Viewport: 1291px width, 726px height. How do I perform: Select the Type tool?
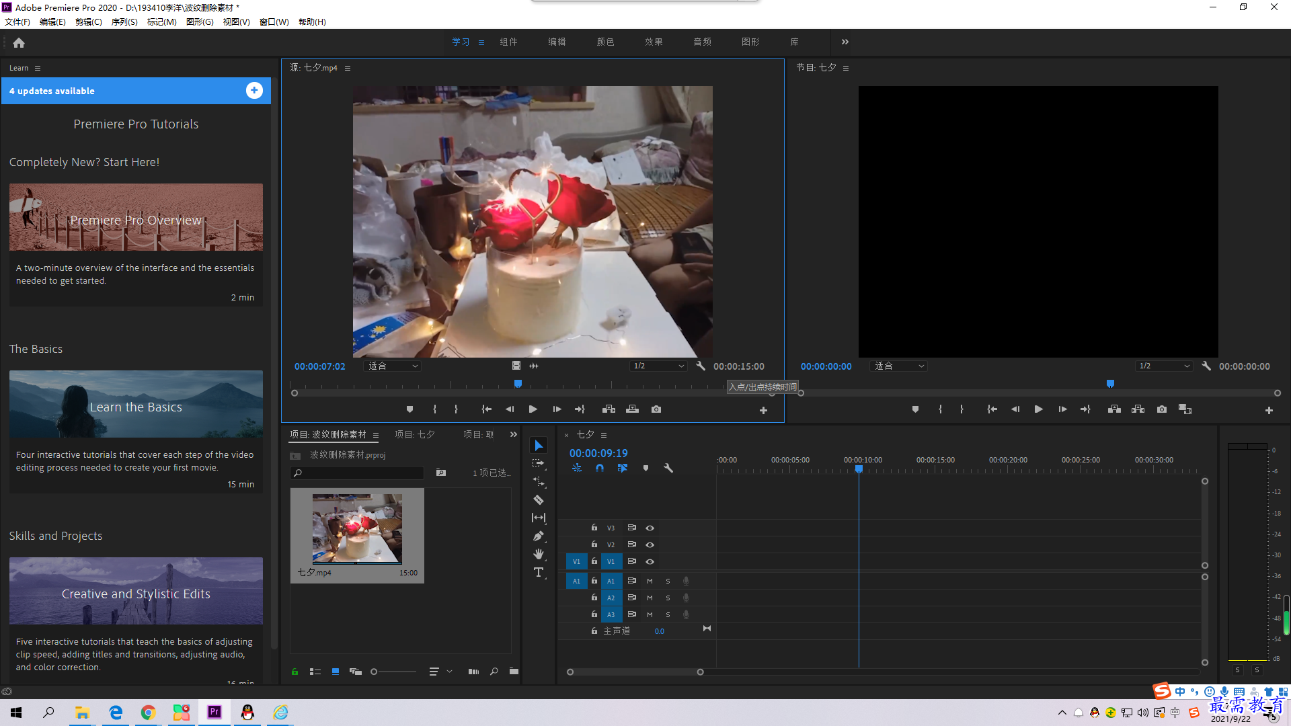point(539,572)
